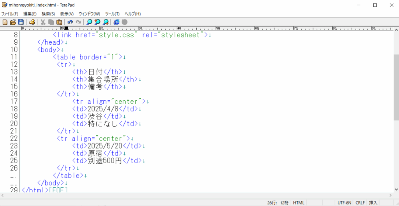Screen dimensions: 399x206
Task: Open a file with the folder icon
Action: 13,22
